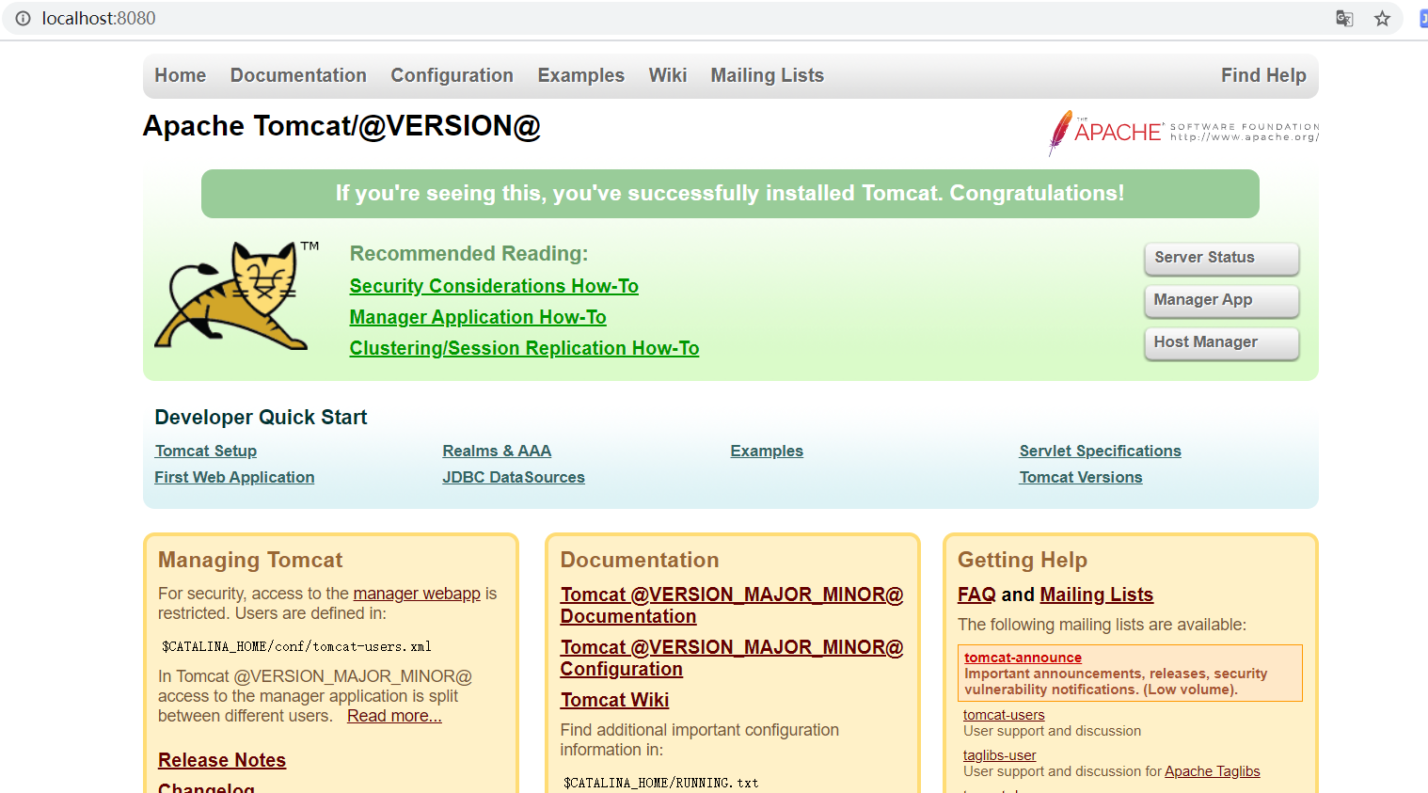Click the Host Manager button
Image resolution: width=1428 pixels, height=793 pixels.
tap(1221, 342)
